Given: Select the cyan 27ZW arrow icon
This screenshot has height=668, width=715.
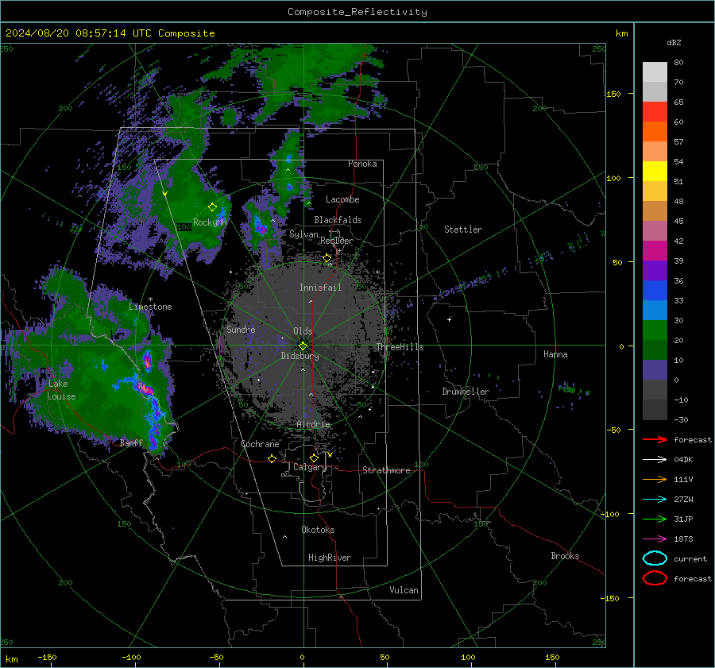Looking at the screenshot, I should 655,500.
